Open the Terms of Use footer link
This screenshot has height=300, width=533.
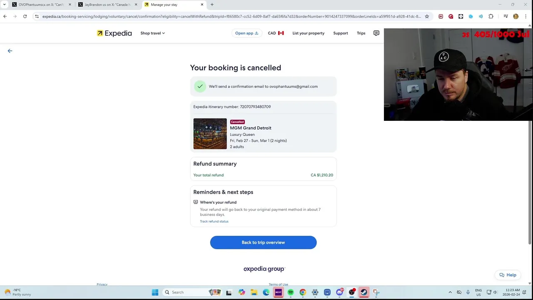click(x=278, y=284)
